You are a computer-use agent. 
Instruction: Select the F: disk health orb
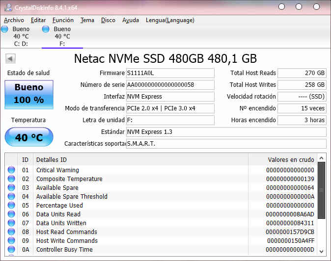coord(46,29)
